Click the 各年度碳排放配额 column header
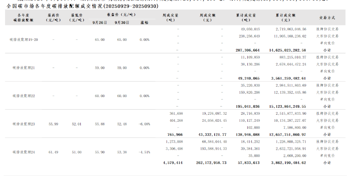Image resolution: width=355 pixels, height=182 pixels. 24,17
